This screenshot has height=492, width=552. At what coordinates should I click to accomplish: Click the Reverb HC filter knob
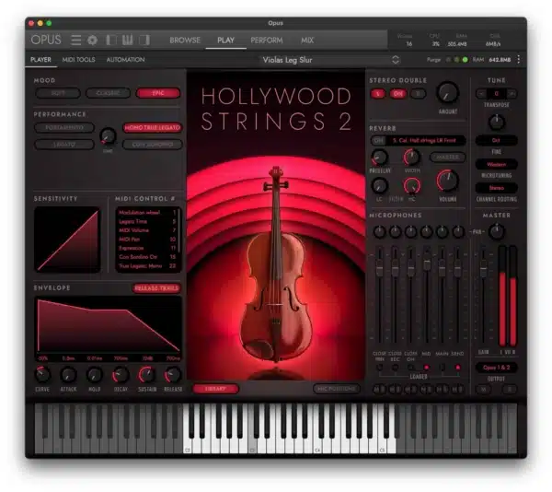pyautogui.click(x=411, y=186)
